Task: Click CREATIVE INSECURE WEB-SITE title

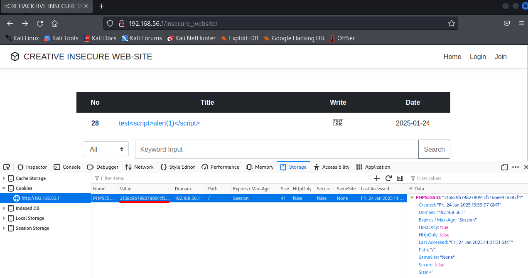Action: click(88, 57)
